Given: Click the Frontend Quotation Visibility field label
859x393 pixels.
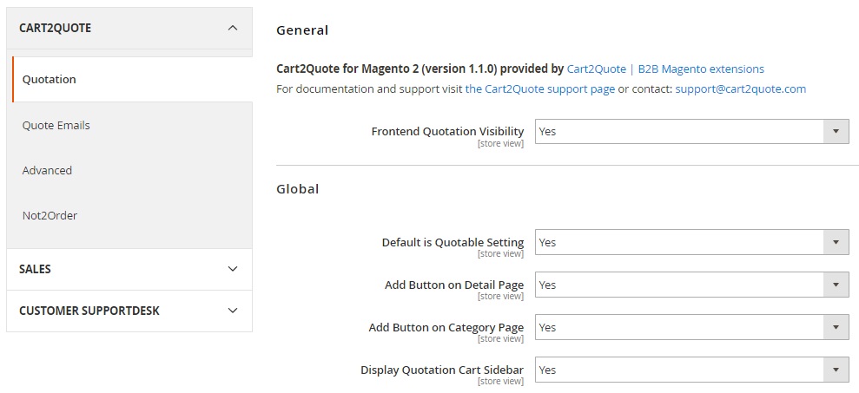Looking at the screenshot, I should coord(447,132).
